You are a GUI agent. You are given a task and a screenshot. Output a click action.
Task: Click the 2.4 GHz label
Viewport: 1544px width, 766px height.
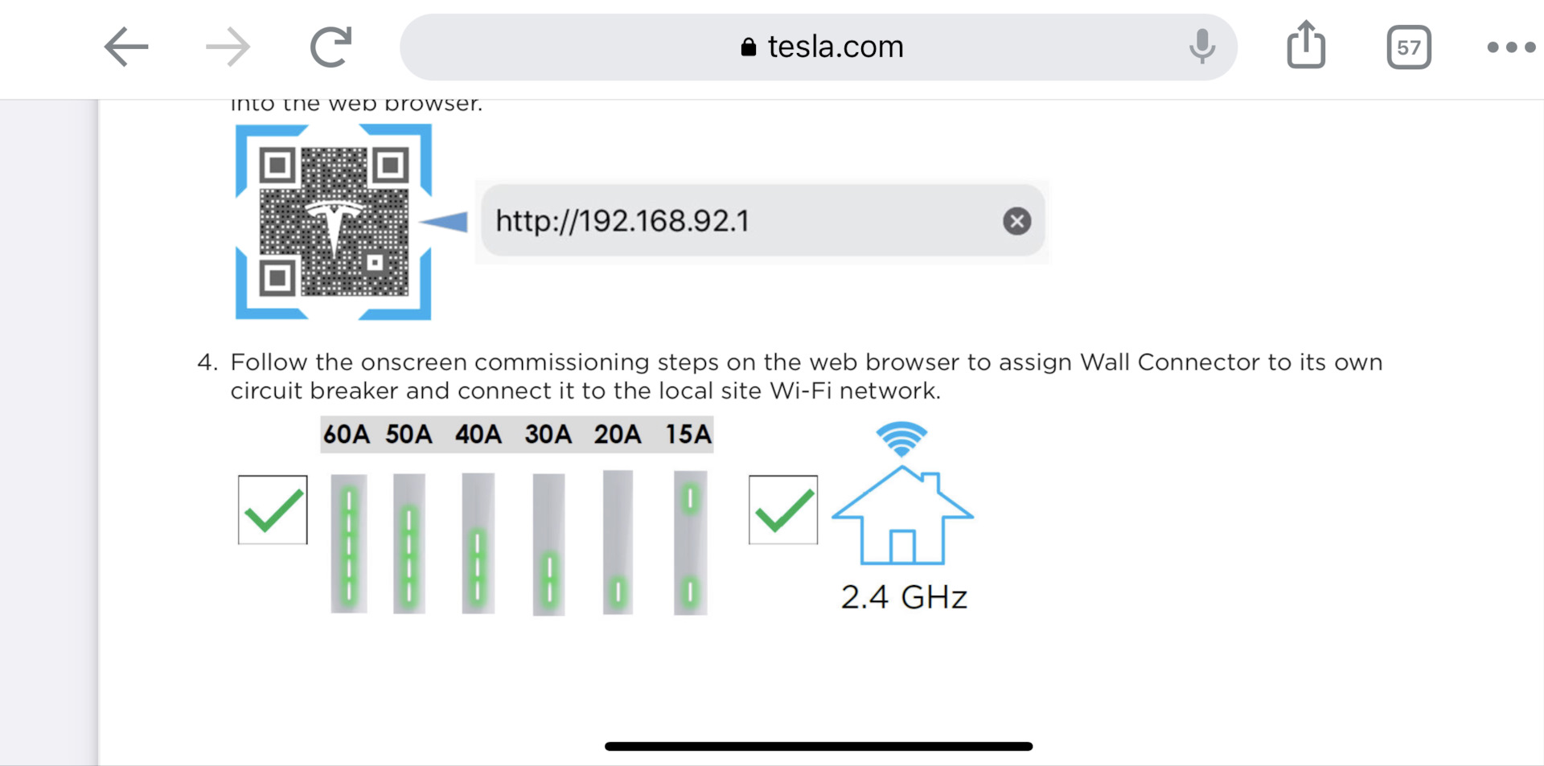coord(904,597)
